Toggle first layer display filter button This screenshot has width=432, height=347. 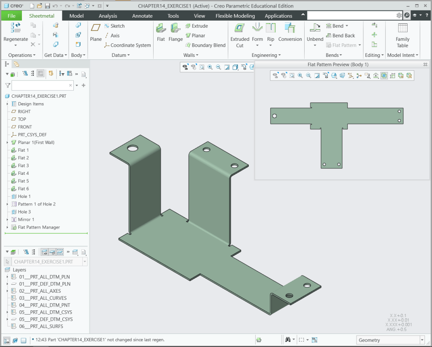tap(44, 252)
